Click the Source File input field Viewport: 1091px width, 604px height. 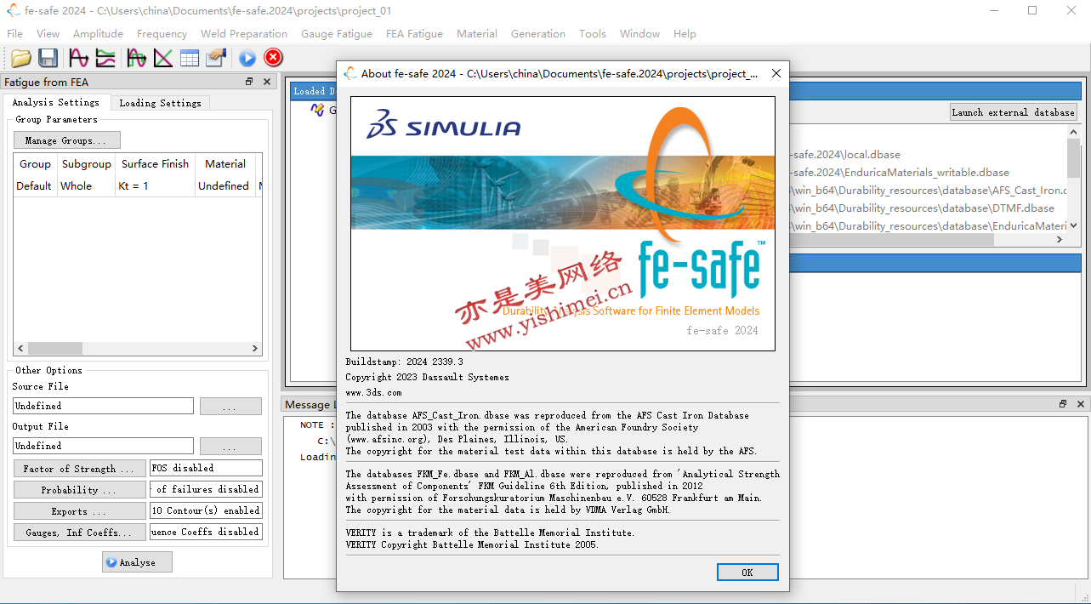[x=103, y=407]
